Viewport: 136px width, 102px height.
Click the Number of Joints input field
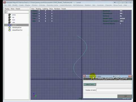[114, 90]
